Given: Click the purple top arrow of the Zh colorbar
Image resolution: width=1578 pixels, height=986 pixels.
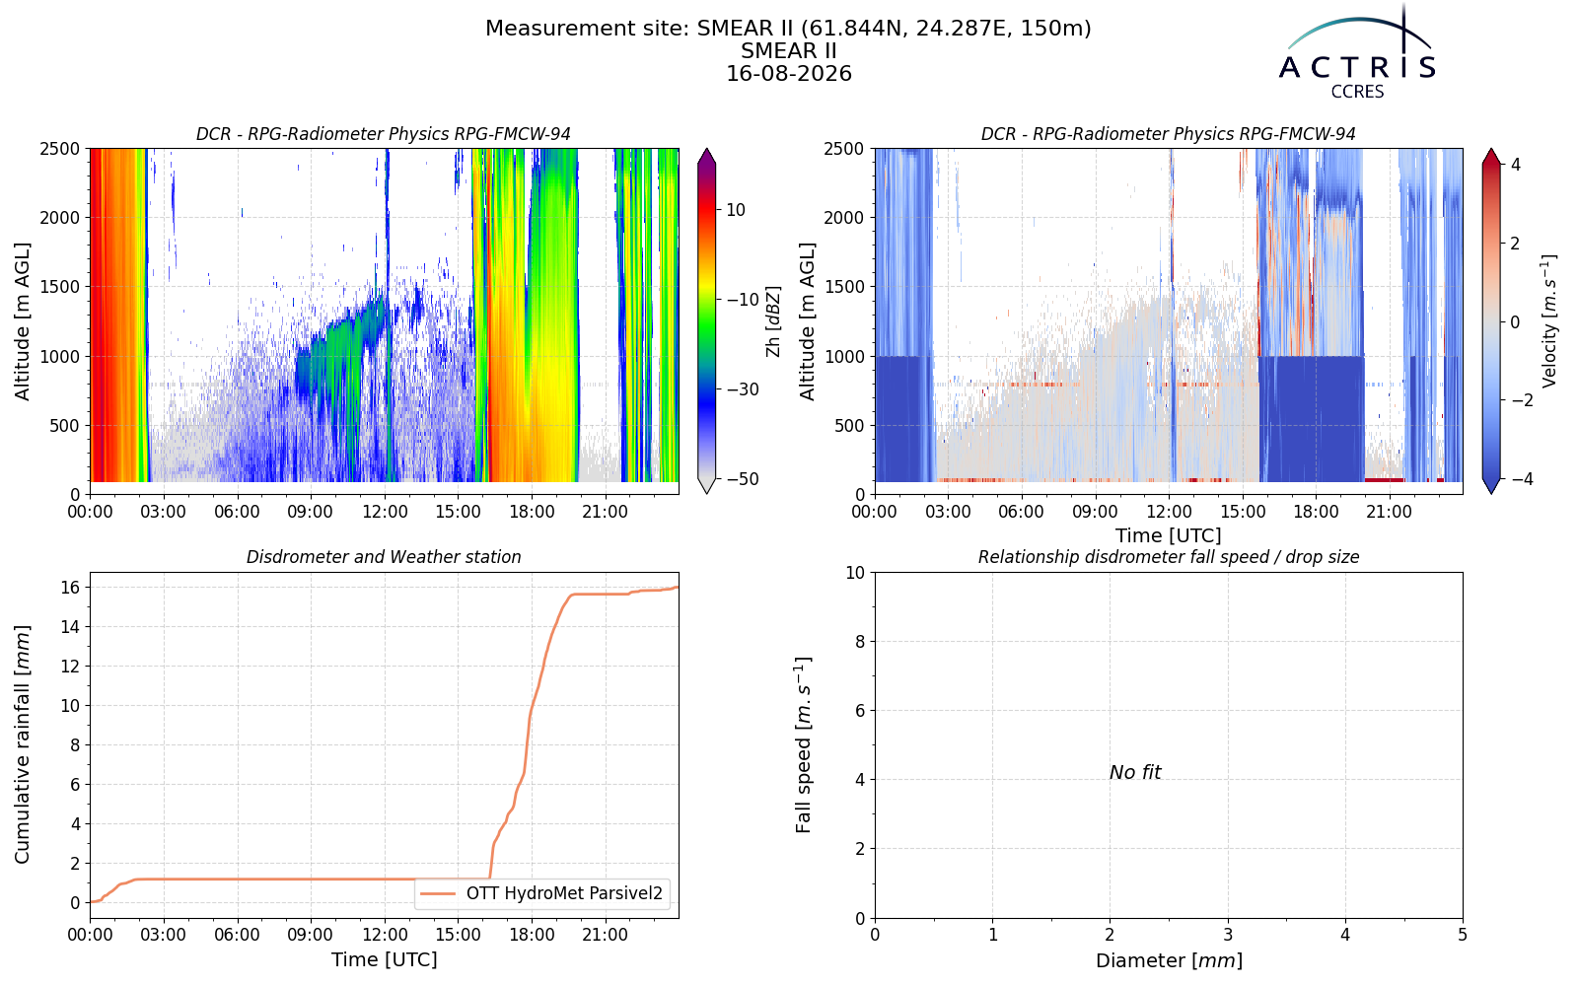Looking at the screenshot, I should (706, 156).
